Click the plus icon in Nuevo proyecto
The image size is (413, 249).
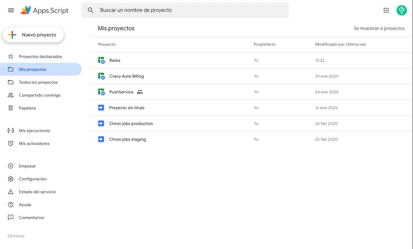[x=12, y=35]
